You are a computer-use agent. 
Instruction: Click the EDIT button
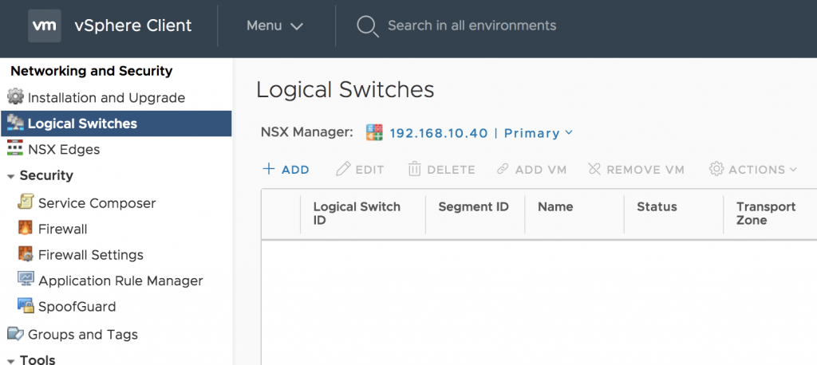(x=360, y=169)
